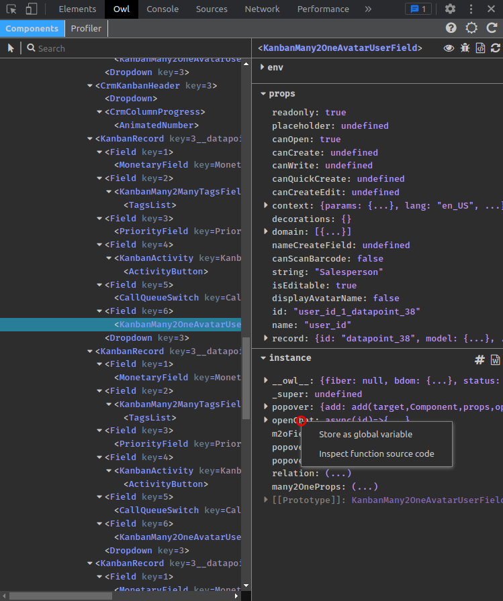Viewport: 503px width, 601px height.
Task: Click the string "Salesperson" value
Action: coord(349,272)
